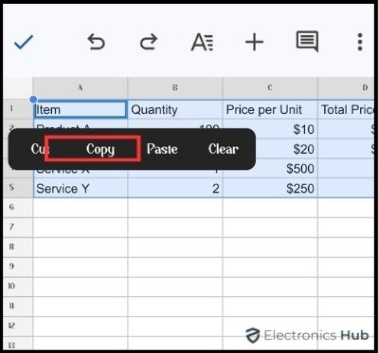The height and width of the screenshot is (353, 378).
Task: Choose Paste in the context menu
Action: [162, 149]
